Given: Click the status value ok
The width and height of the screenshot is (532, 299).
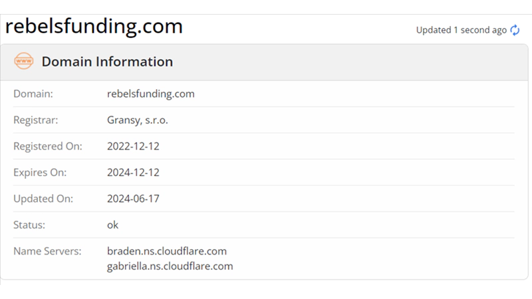Looking at the screenshot, I should coord(112,225).
